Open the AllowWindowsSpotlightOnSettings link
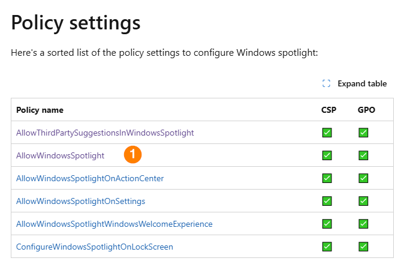The height and width of the screenshot is (273, 401). [80, 201]
